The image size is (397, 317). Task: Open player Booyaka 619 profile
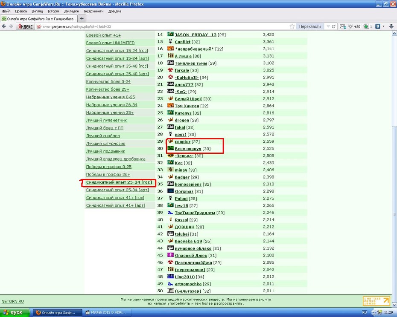pos(188,241)
